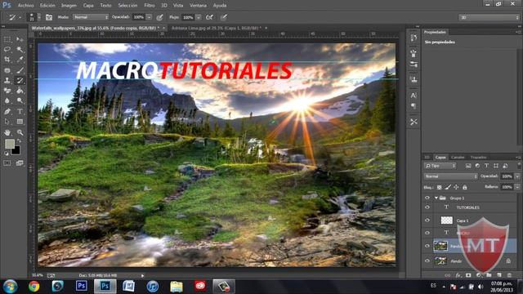523x294 pixels.
Task: Select the Blur tool
Action: pyautogui.click(x=7, y=100)
